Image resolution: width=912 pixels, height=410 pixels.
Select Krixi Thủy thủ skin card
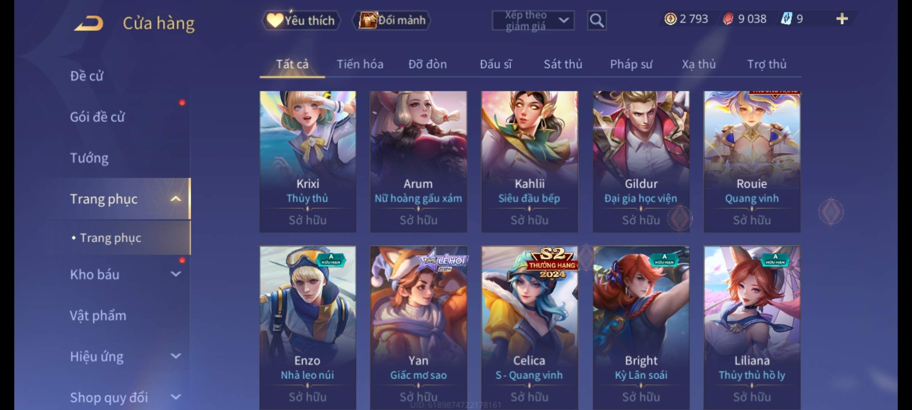308,161
